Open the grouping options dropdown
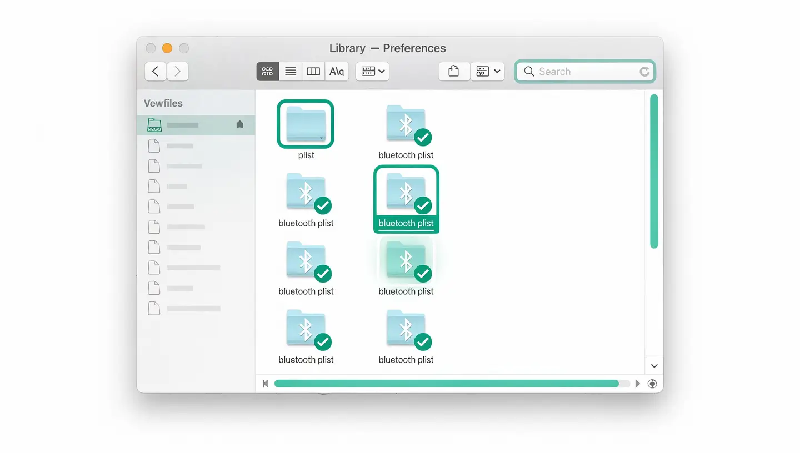Viewport: 800px width, 453px height. point(372,71)
